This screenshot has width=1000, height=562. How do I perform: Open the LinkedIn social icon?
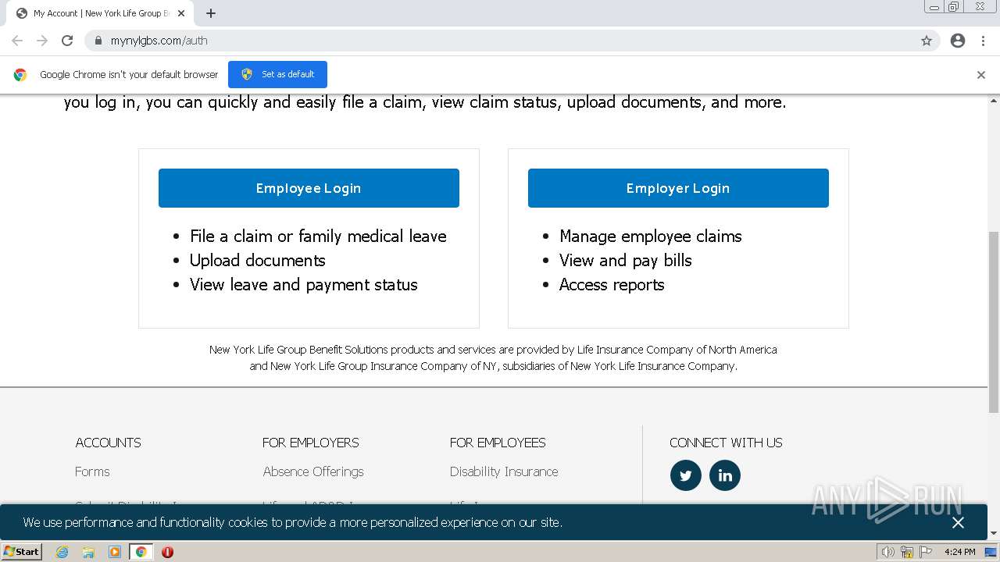click(x=725, y=475)
